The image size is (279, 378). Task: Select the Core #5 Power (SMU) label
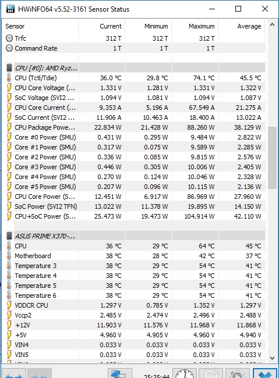pos(45,187)
